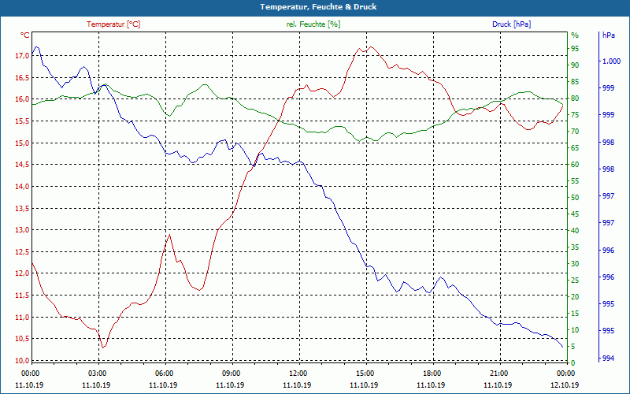
Task: Click '75' on the green humidity axis
Action: 575,115
